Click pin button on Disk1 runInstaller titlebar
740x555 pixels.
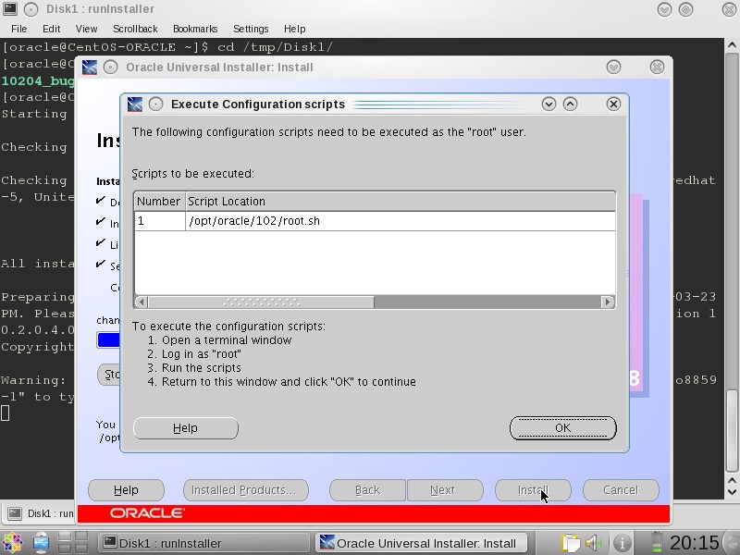(31, 9)
